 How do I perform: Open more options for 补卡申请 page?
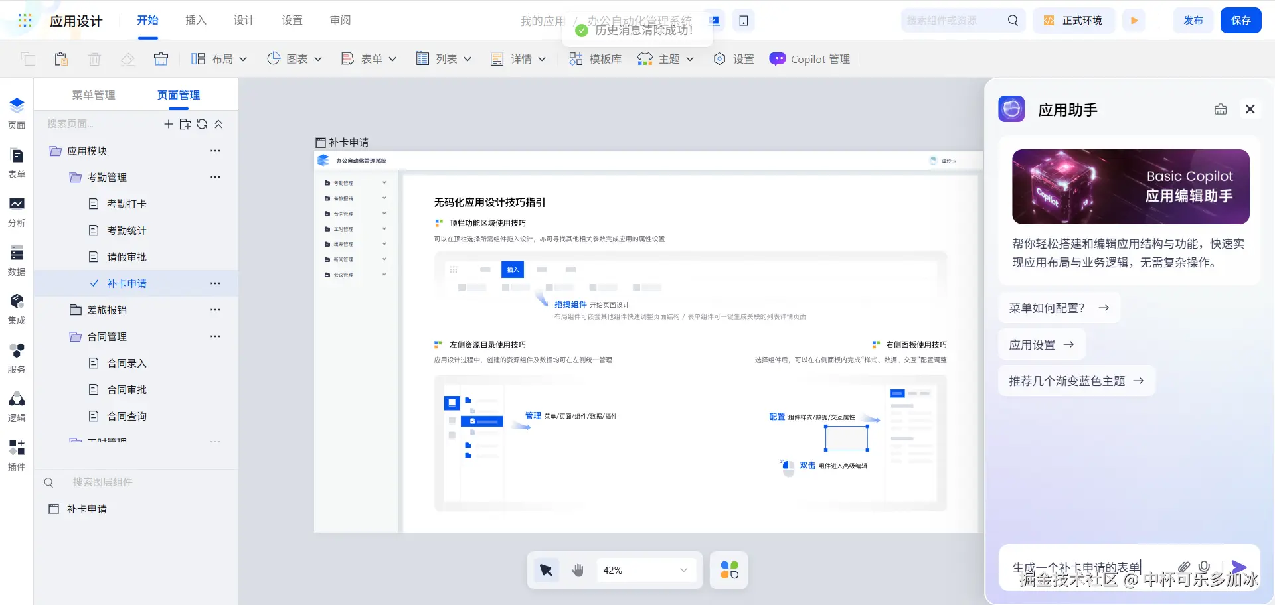tap(215, 283)
